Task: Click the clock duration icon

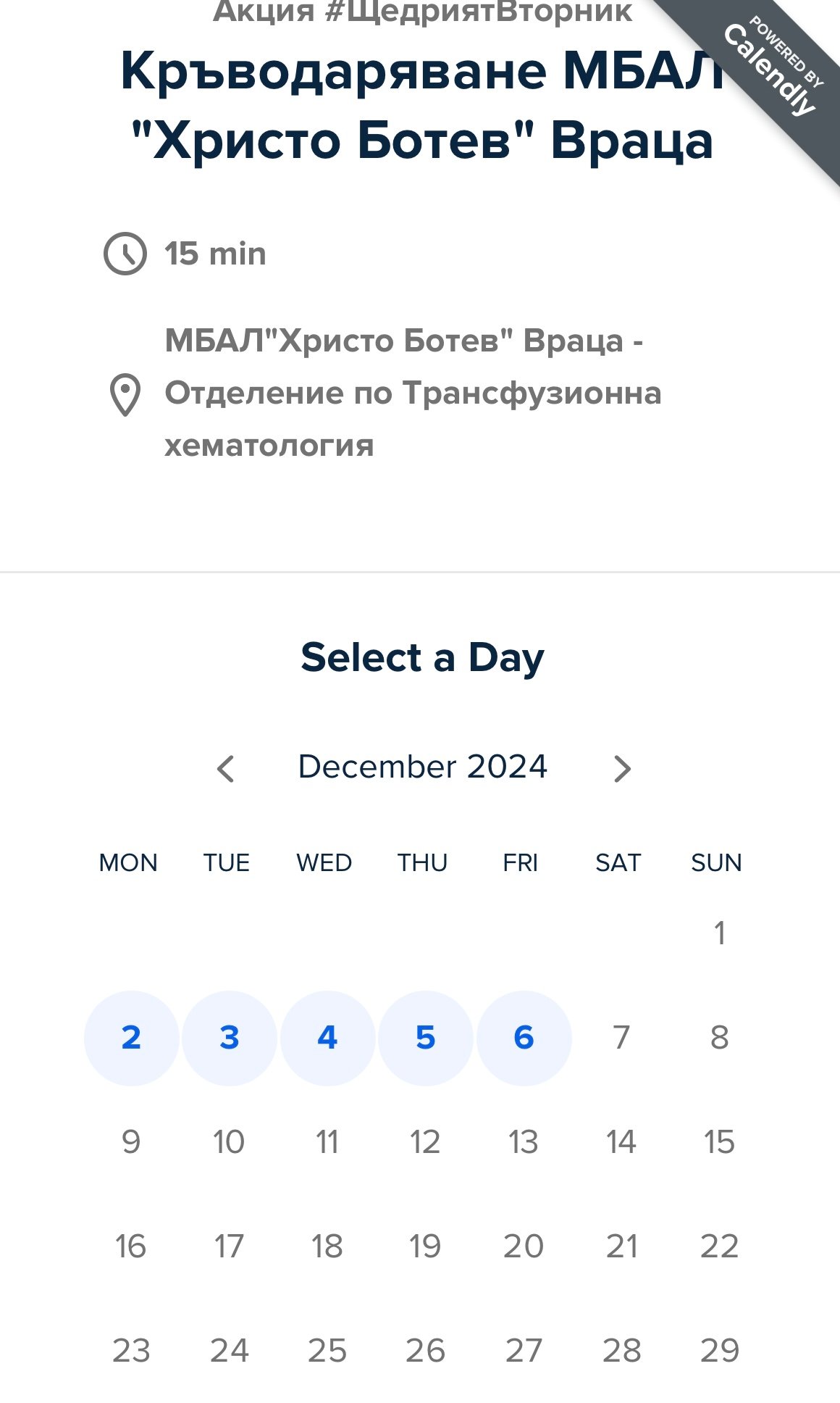Action: click(125, 254)
